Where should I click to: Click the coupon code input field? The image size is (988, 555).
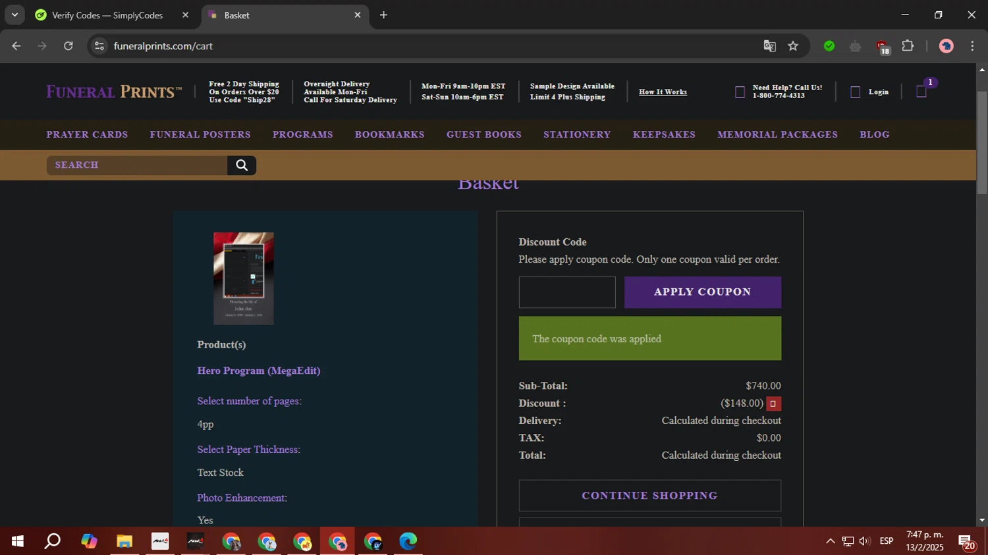(x=567, y=292)
